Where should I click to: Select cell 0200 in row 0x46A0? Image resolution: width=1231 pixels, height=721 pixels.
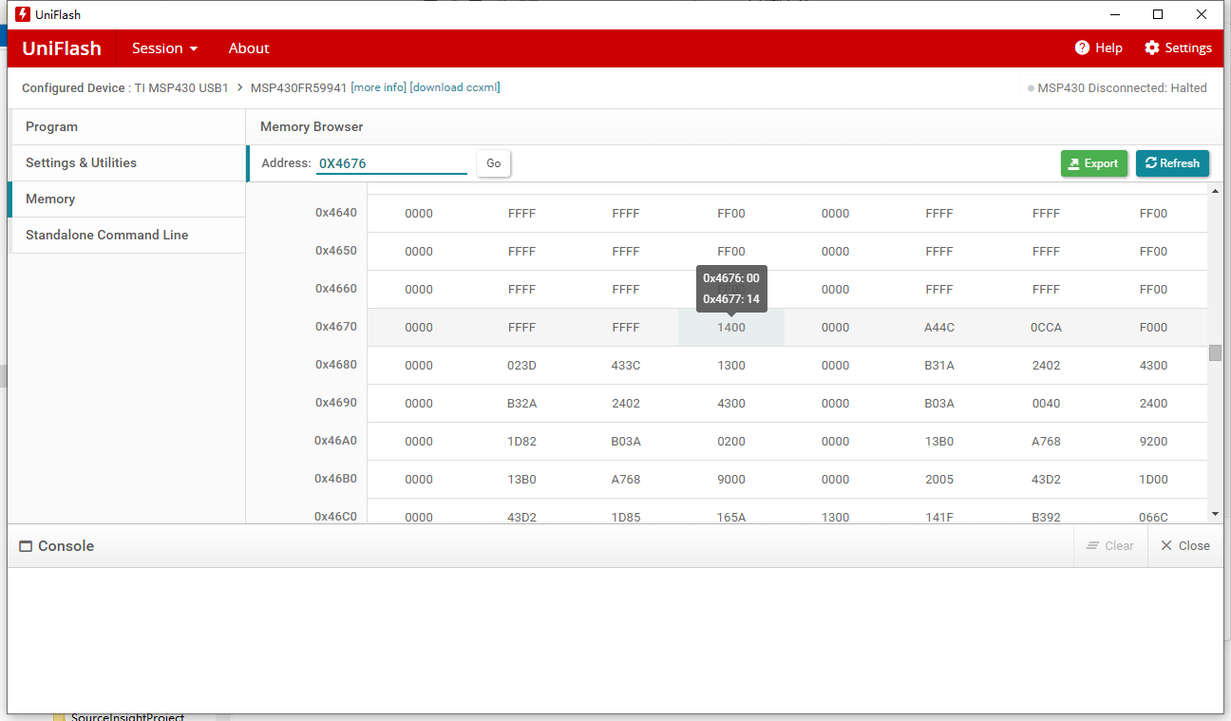coord(731,442)
